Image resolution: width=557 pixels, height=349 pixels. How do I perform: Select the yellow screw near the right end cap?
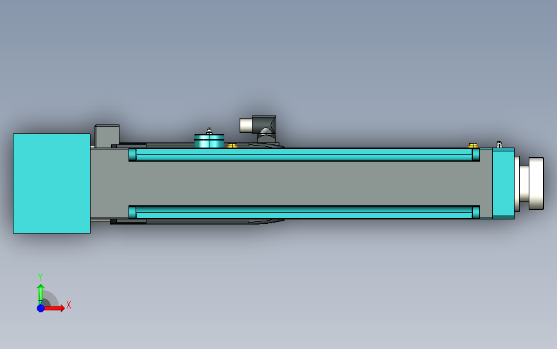click(473, 146)
